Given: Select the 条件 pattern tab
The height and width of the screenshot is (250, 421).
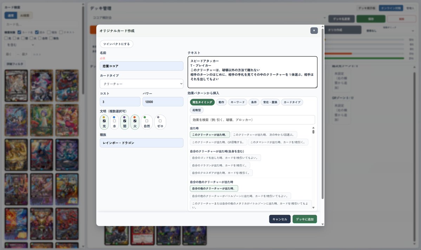Looking at the screenshot, I should 254,102.
